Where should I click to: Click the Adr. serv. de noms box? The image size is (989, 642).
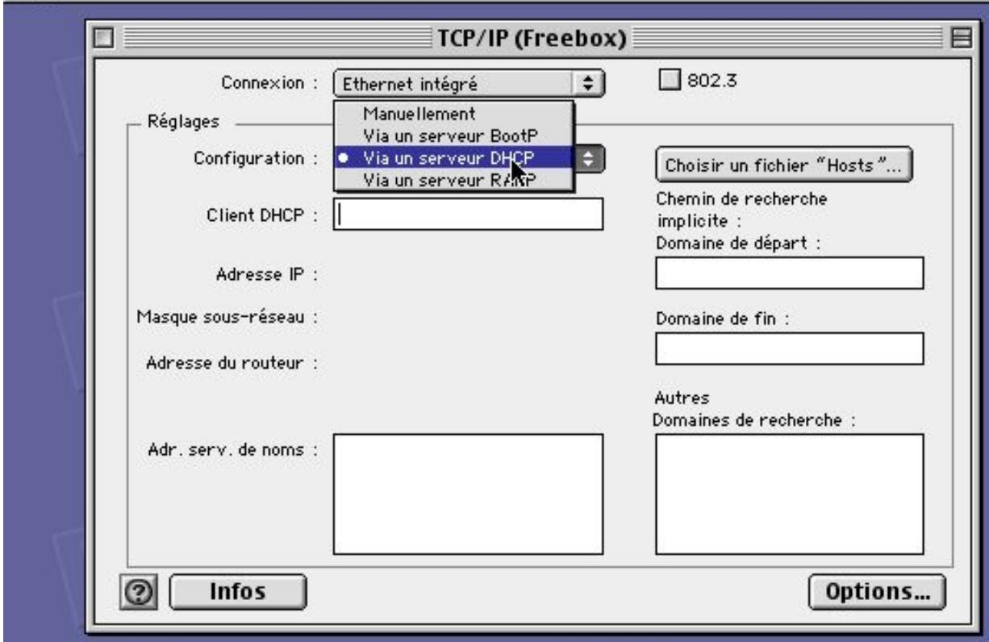coord(469,494)
